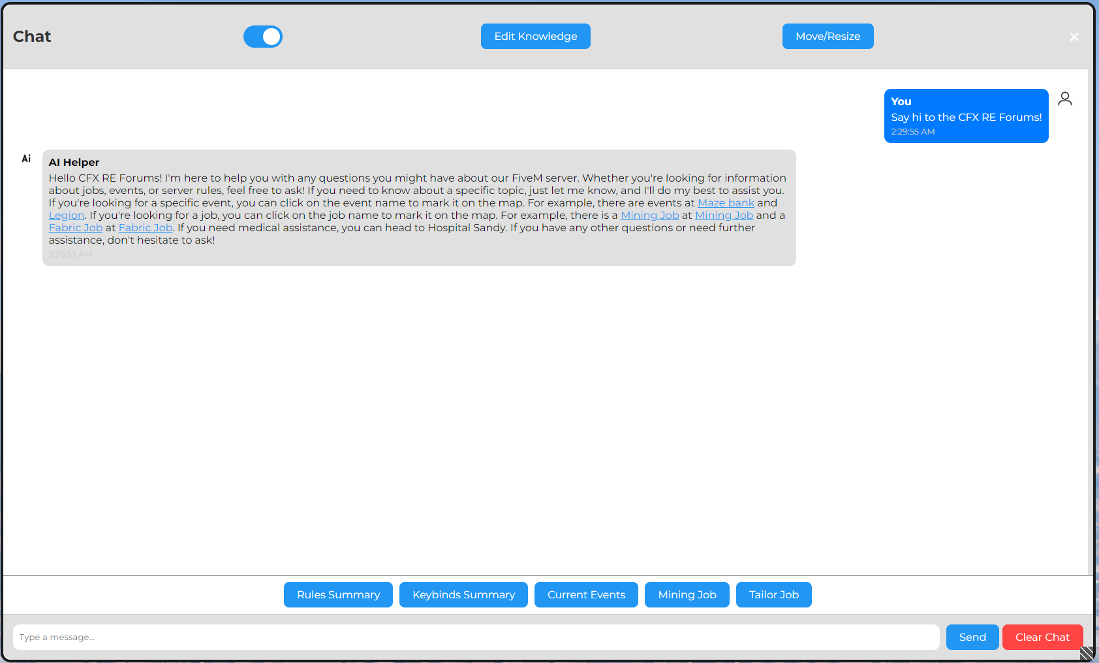Viewport: 1099px width, 663px height.
Task: Click the blue 'Say hi' message bubble
Action: coord(966,116)
